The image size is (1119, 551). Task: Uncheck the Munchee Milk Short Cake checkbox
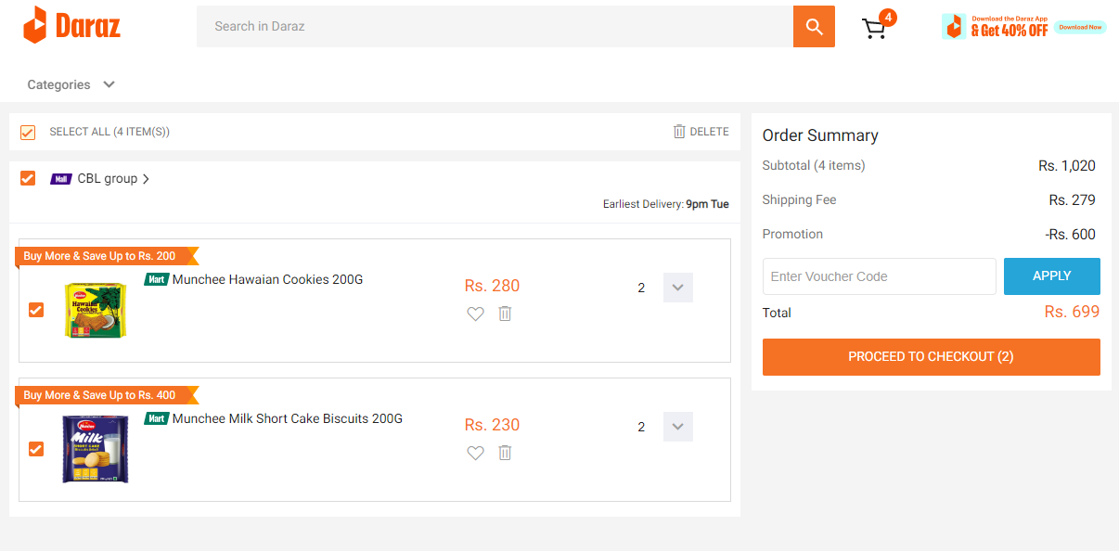point(36,449)
